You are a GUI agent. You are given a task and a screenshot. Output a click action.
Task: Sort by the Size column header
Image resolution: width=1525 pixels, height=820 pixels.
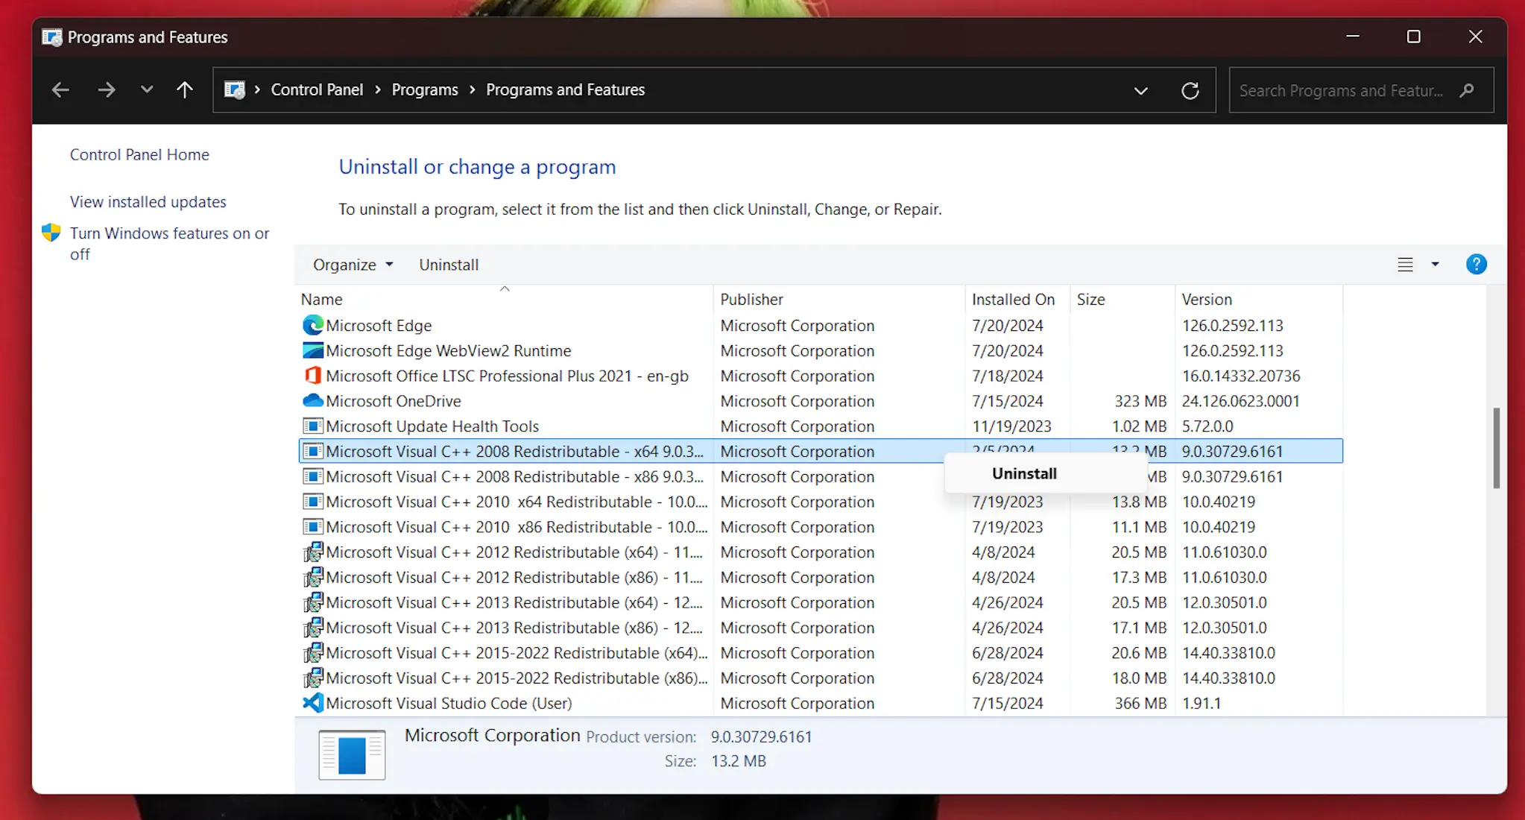point(1123,300)
